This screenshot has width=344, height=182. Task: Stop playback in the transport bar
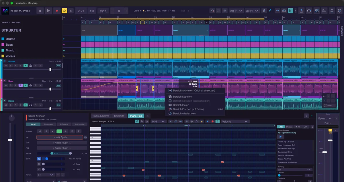click(x=40, y=11)
